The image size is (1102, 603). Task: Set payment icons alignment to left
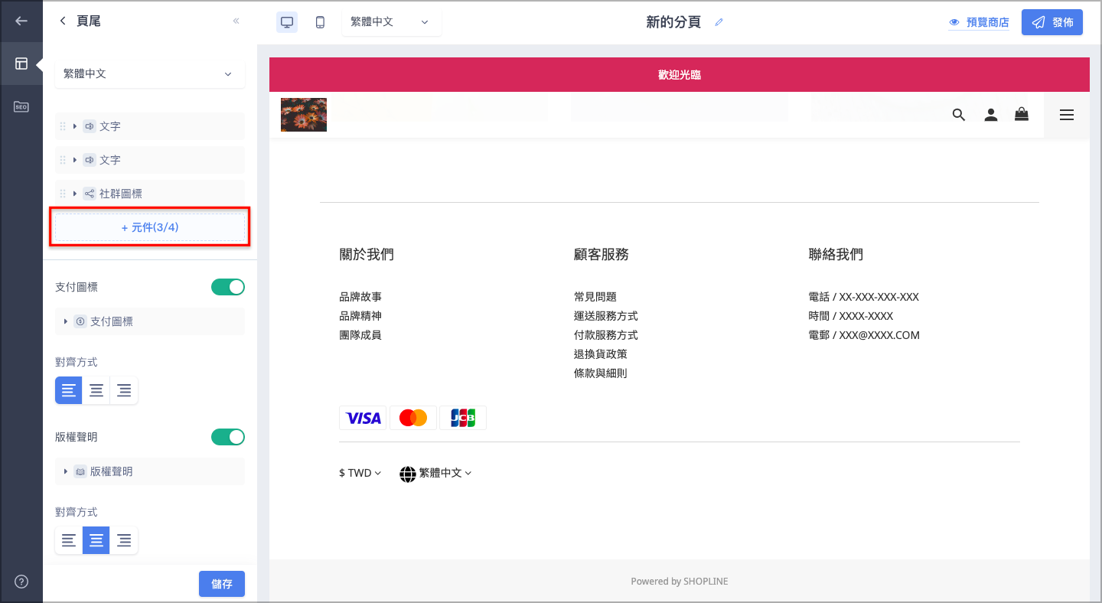(x=69, y=390)
